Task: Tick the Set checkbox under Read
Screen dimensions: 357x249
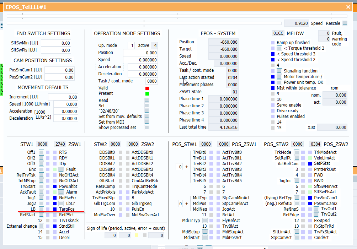Action: [147, 105]
